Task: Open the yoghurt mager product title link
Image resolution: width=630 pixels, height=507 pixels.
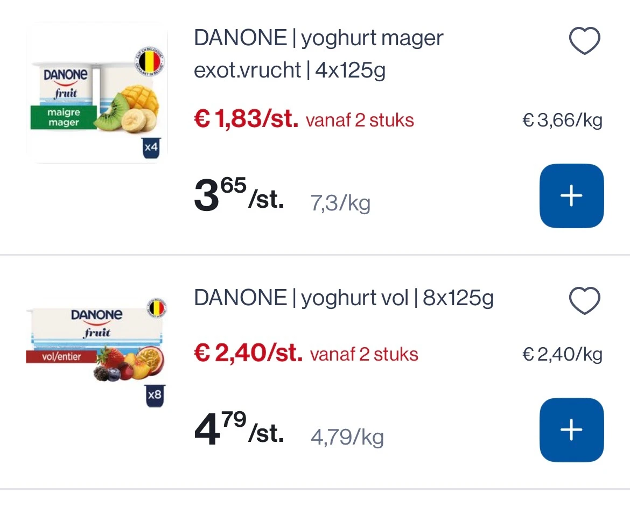Action: tap(318, 53)
